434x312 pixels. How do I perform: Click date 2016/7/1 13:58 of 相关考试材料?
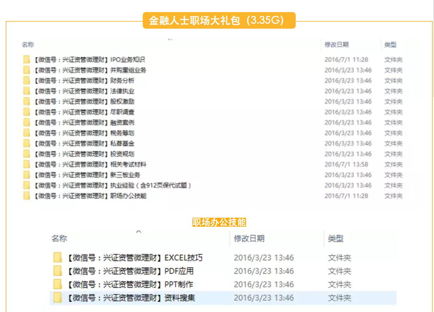[346, 165]
